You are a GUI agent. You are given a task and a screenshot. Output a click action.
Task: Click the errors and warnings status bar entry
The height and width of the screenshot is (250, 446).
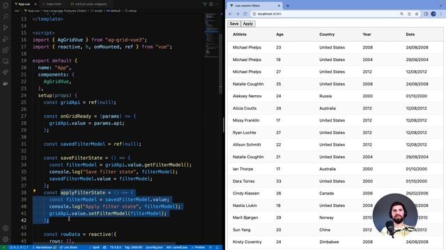(19, 247)
